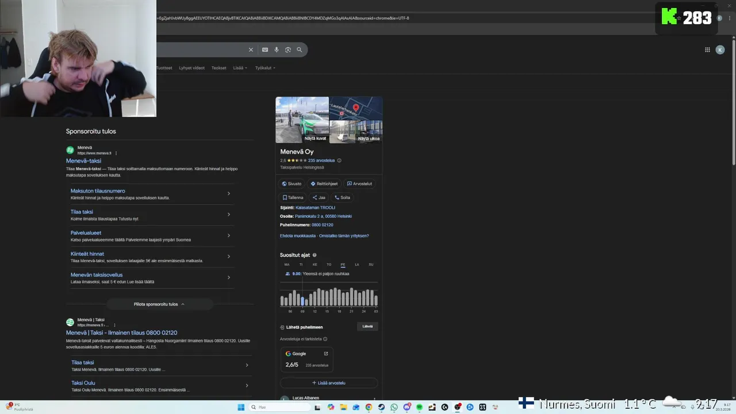Click help icon beside Suositut ajat

315,255
